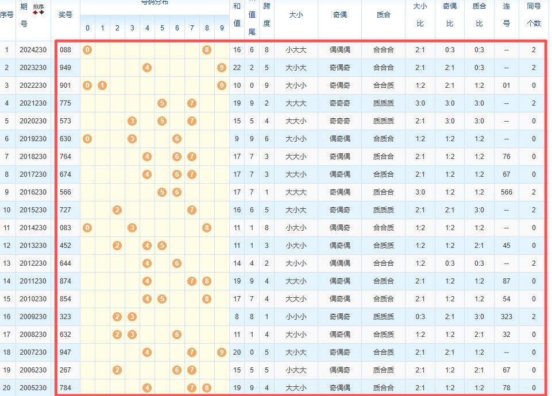Select the 大小比 column header
Image resolution: width=552 pixels, height=396 pixels.
tap(420, 15)
